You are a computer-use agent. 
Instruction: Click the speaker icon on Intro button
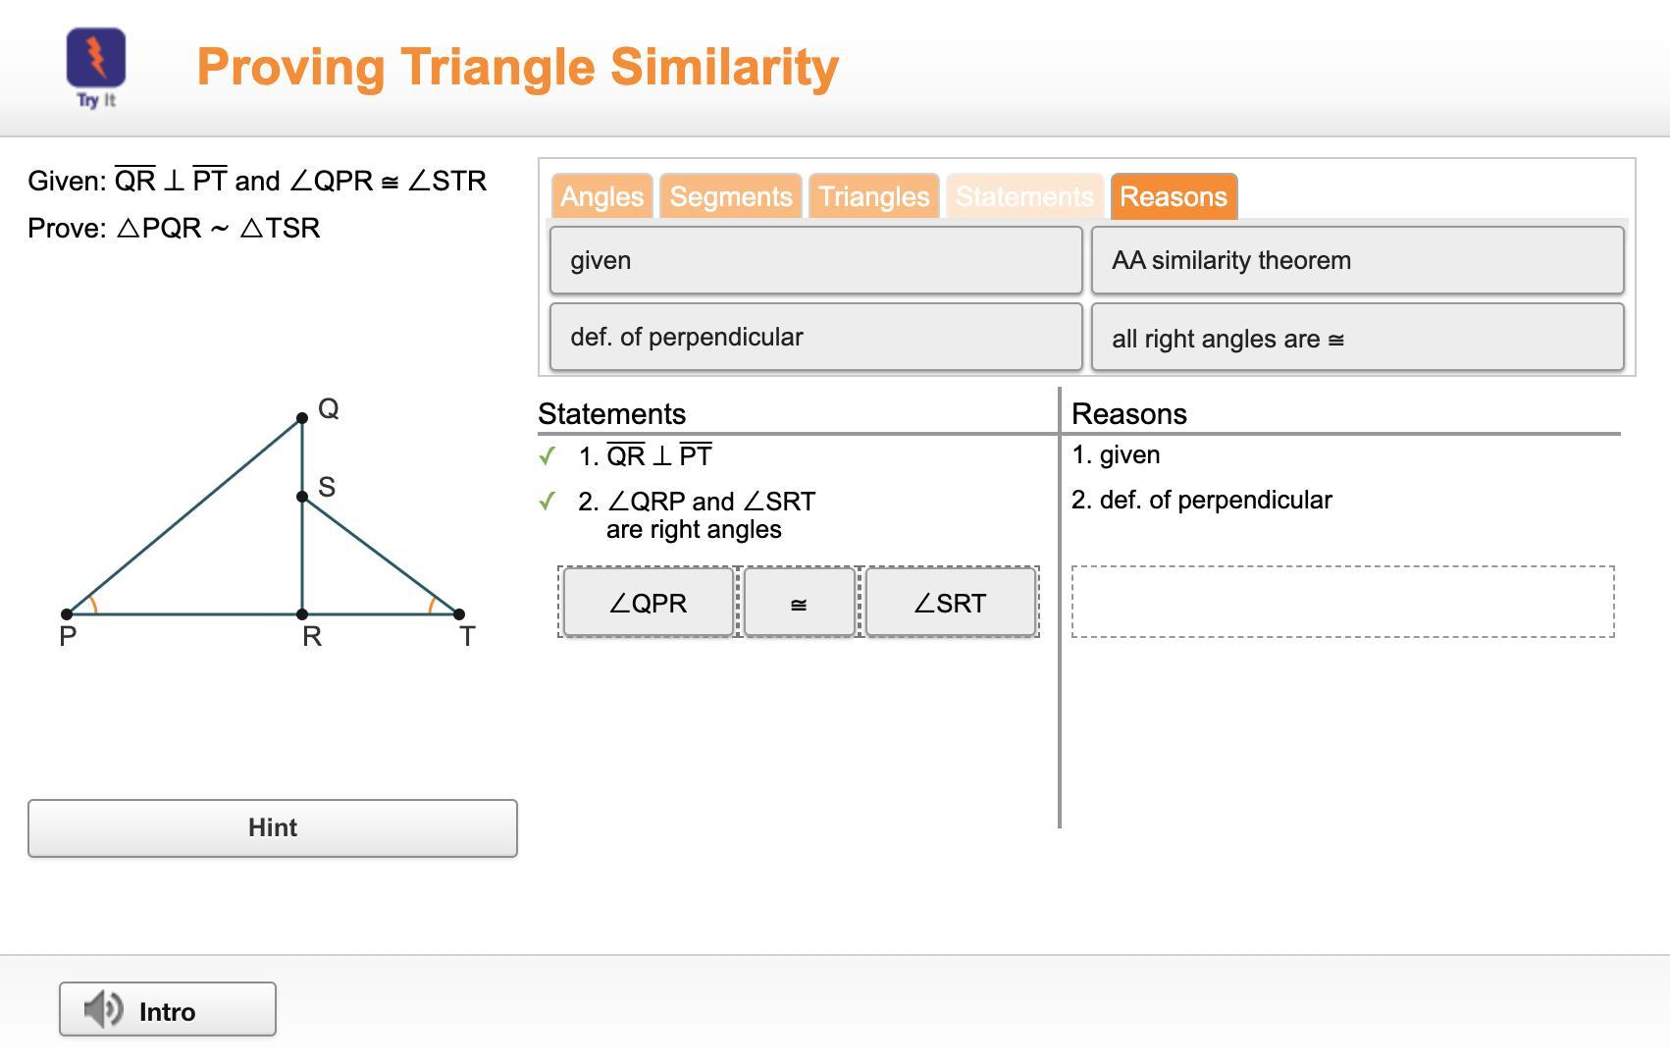103,1009
